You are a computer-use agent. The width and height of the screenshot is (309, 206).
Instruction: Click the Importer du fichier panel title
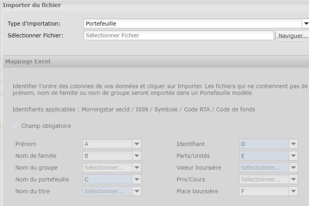[32, 5]
